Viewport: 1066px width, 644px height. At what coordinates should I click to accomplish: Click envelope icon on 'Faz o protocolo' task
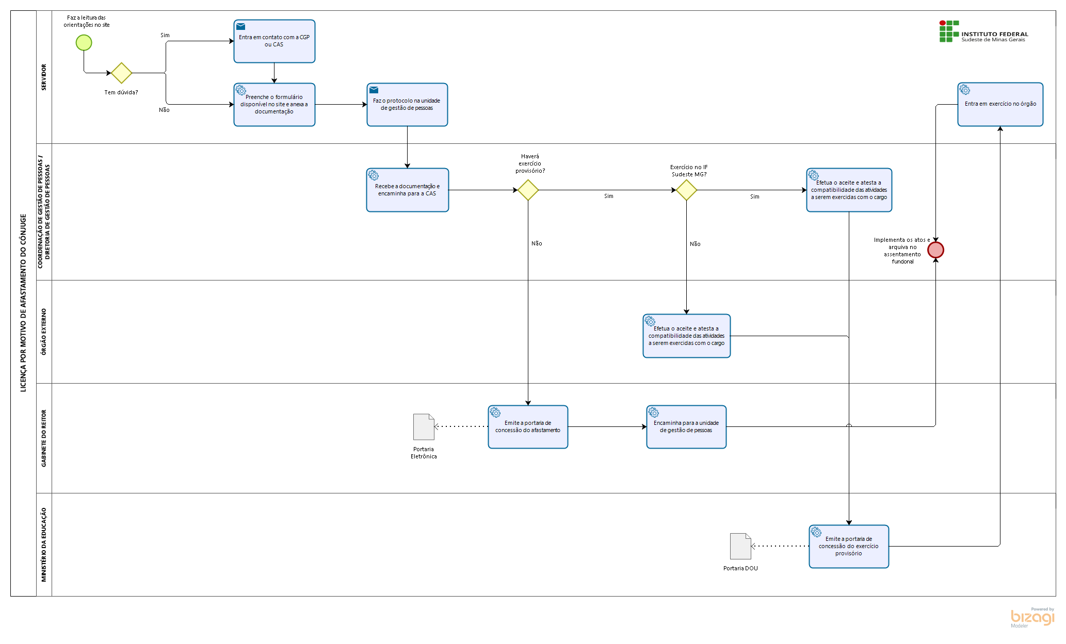pos(374,90)
